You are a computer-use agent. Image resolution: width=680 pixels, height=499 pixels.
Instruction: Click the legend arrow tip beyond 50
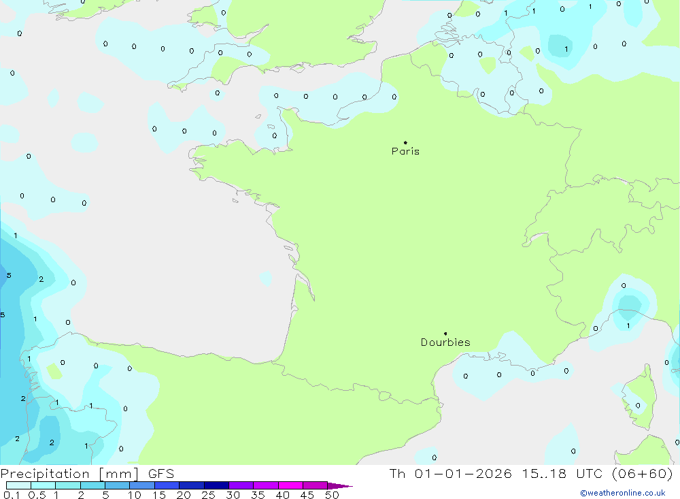340,486
